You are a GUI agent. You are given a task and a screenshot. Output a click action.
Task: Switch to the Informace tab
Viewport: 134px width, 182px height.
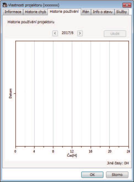pyautogui.click(x=13, y=12)
